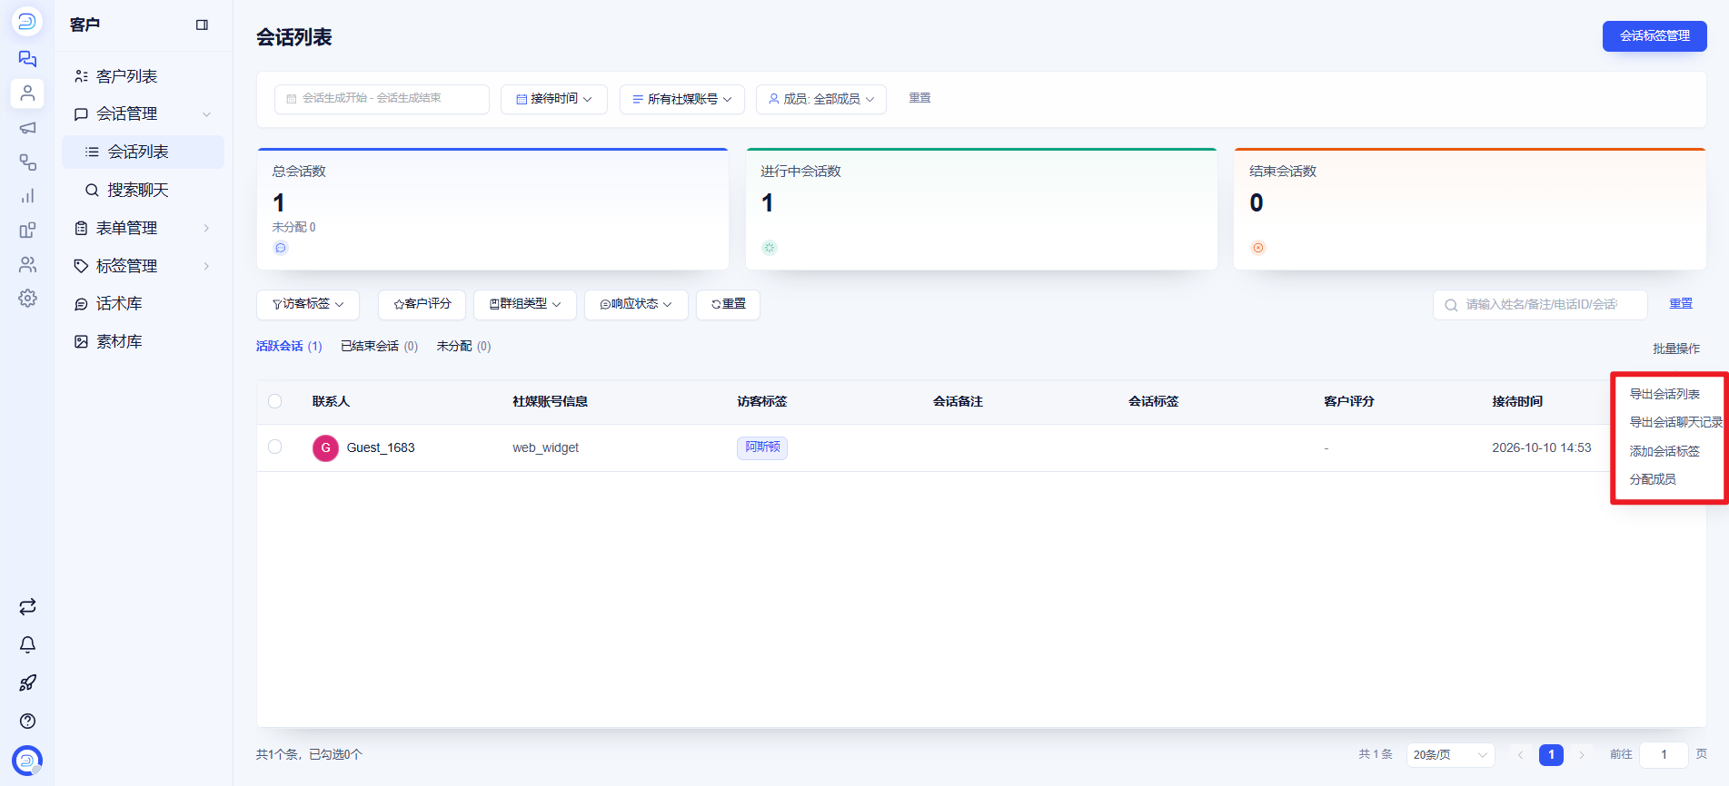Open the megaphone broadcast icon in left rail
The height and width of the screenshot is (786, 1729).
(x=27, y=128)
